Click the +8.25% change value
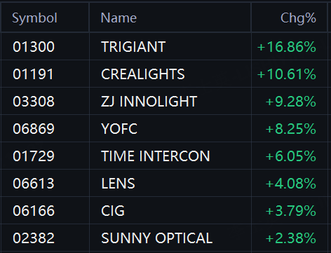331x253 pixels. (x=291, y=129)
